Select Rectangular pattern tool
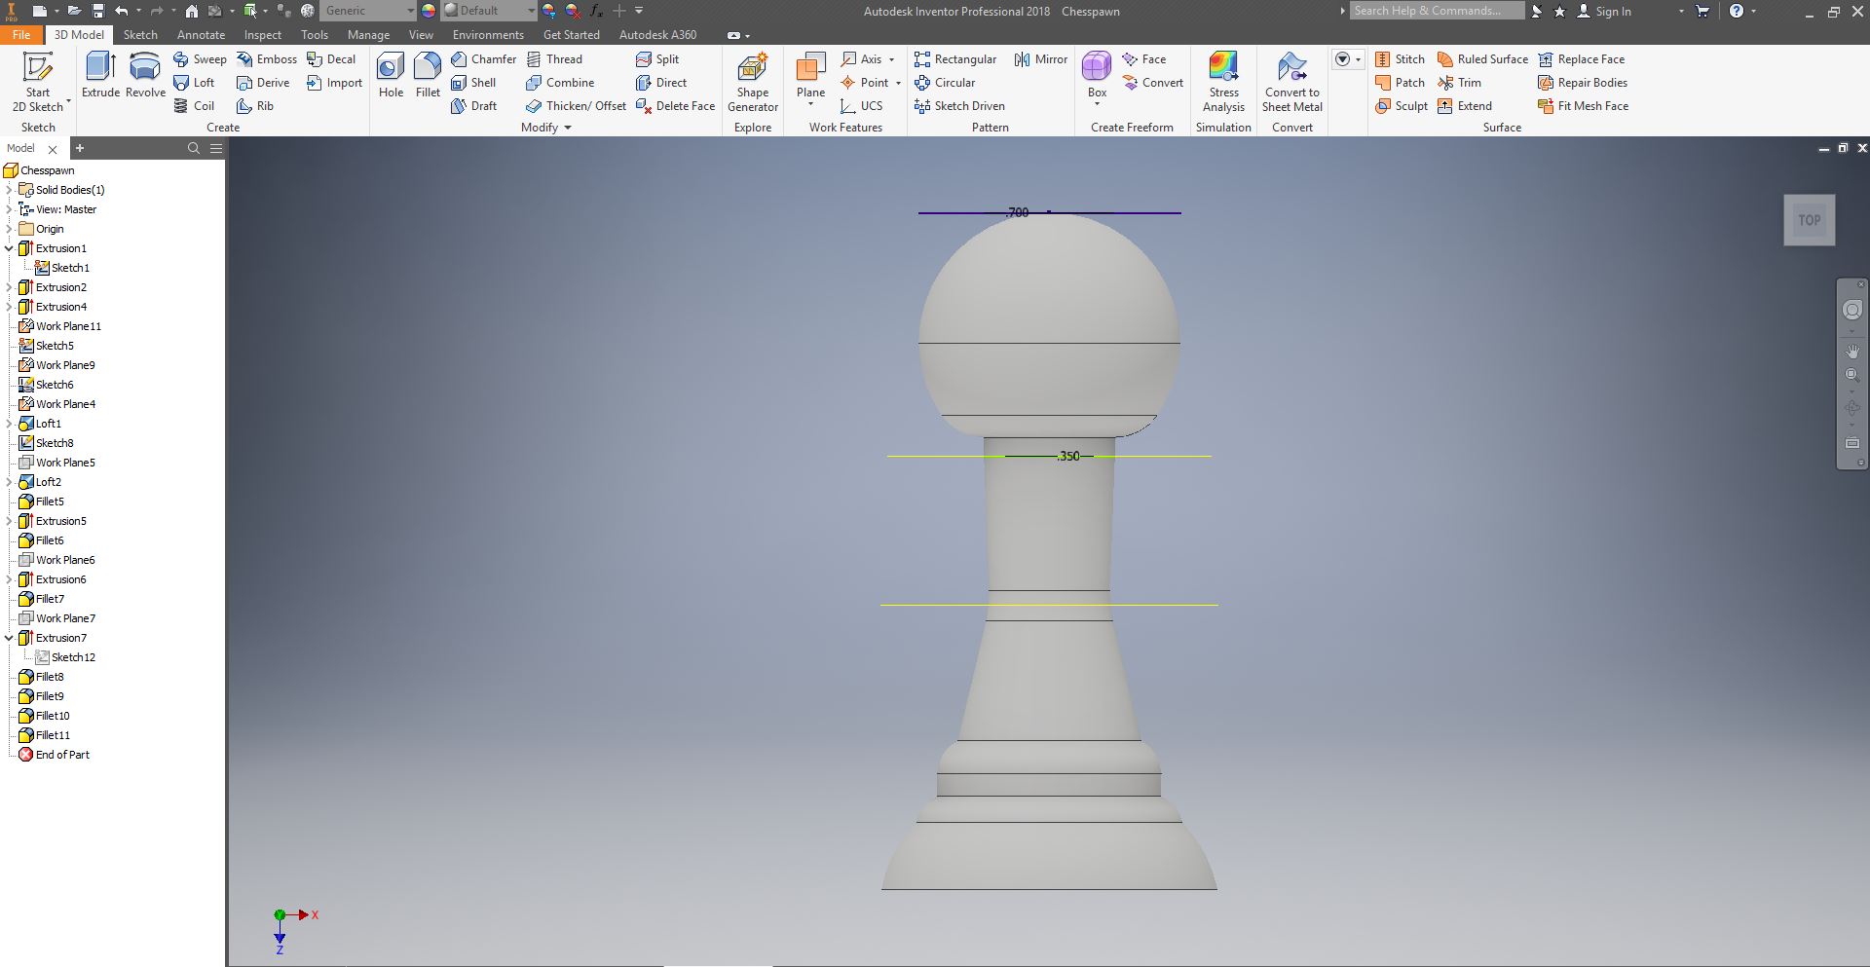The width and height of the screenshot is (1870, 967). [955, 59]
